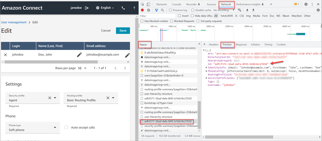322x141 pixels.
Task: Open the DevTools settings gear
Action: click(306, 5)
